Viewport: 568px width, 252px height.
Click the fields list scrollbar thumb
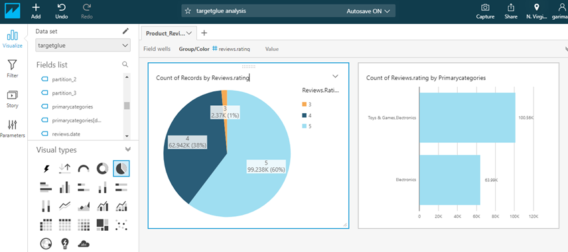127,105
